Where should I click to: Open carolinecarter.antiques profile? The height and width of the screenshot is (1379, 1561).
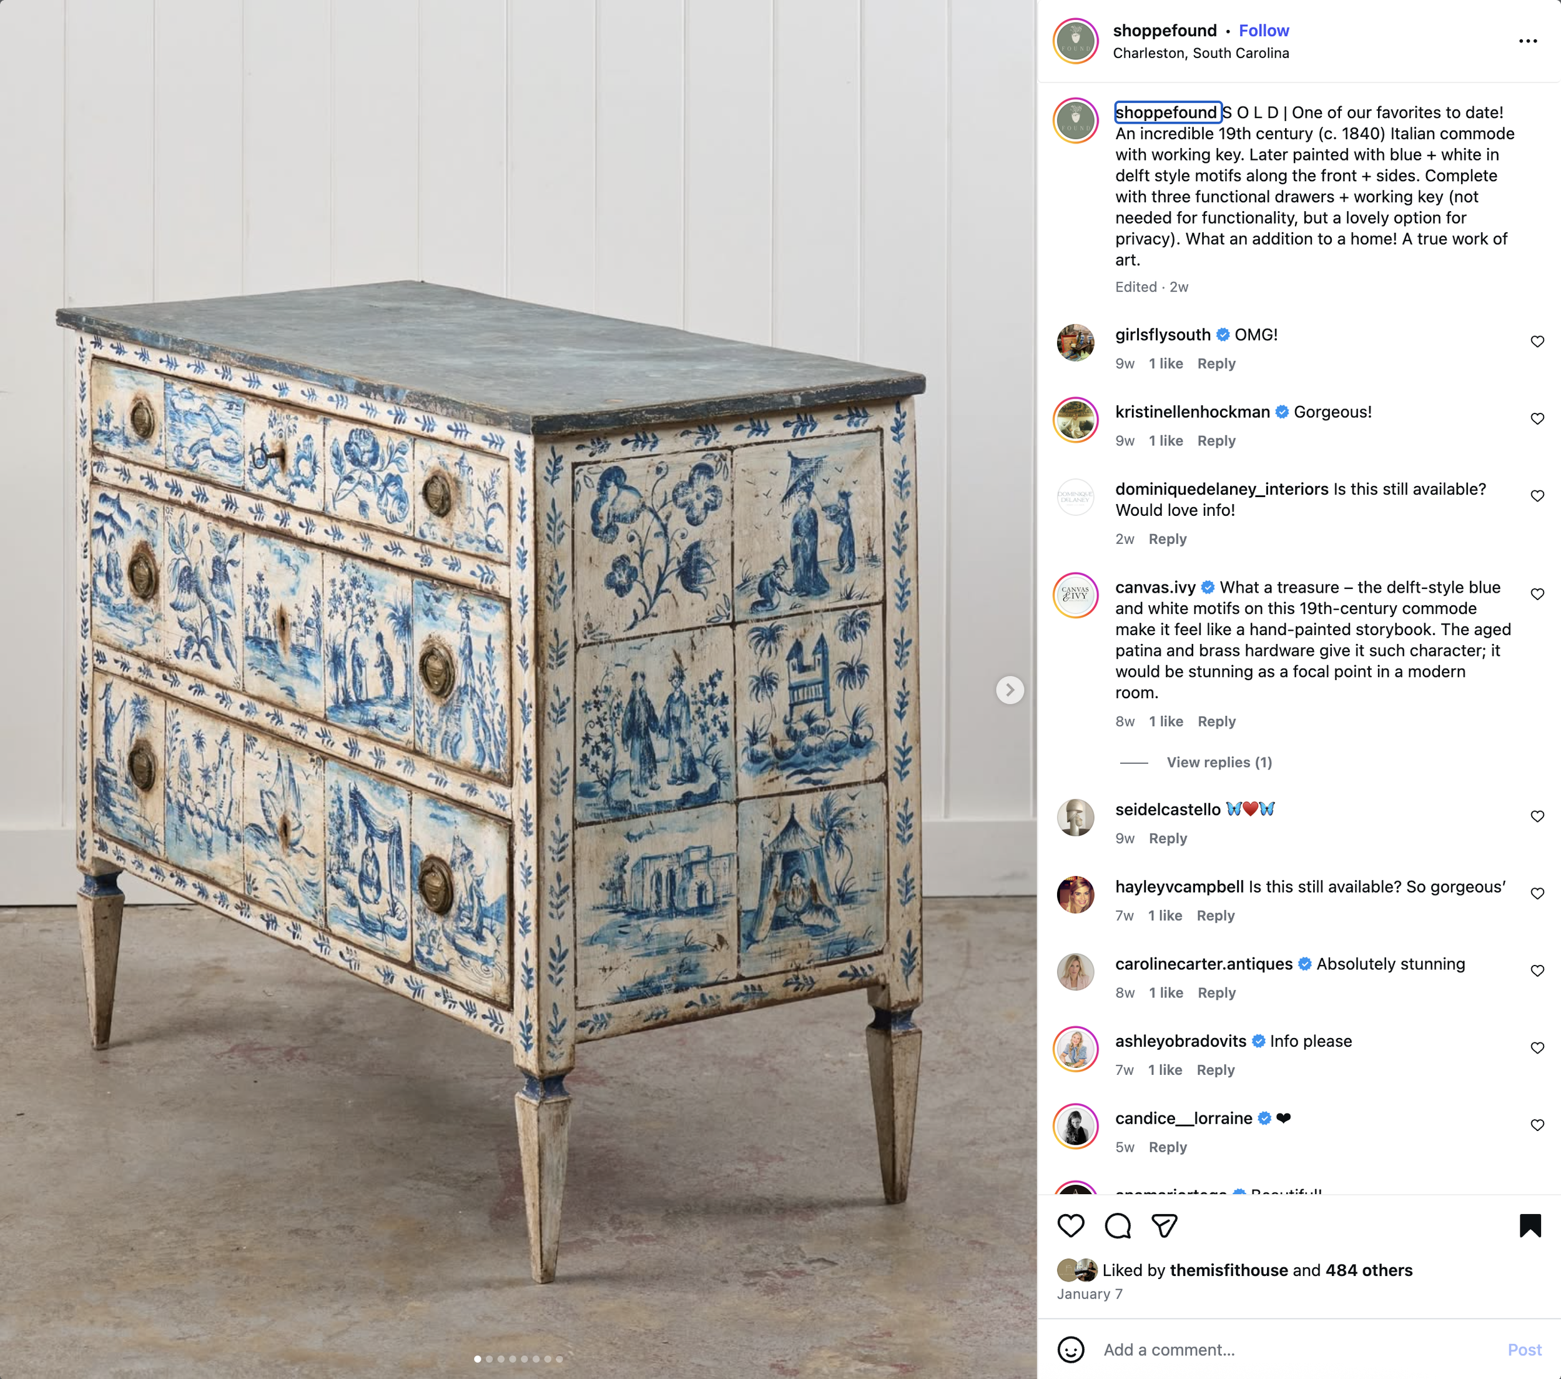1204,964
